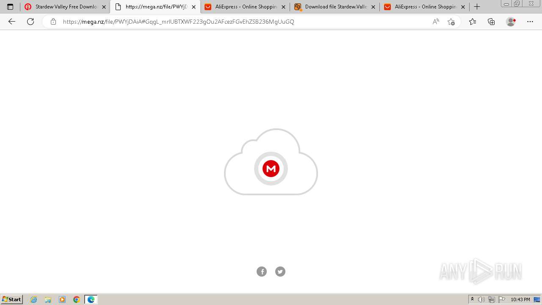Close the last AliExpress tab
The image size is (542, 305).
[x=463, y=7]
